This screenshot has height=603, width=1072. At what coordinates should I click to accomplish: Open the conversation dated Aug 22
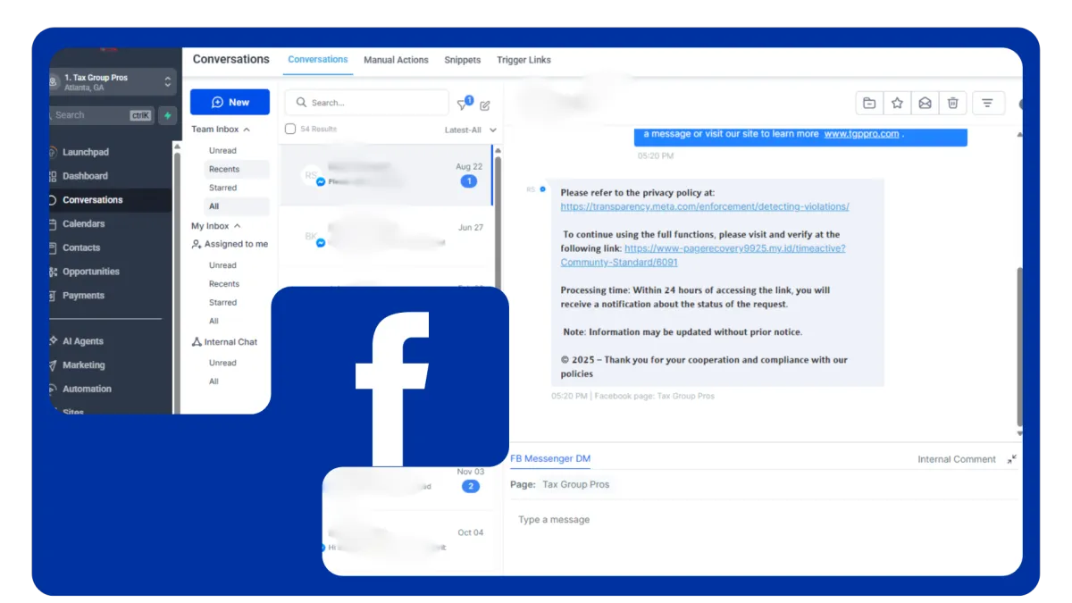tap(386, 174)
